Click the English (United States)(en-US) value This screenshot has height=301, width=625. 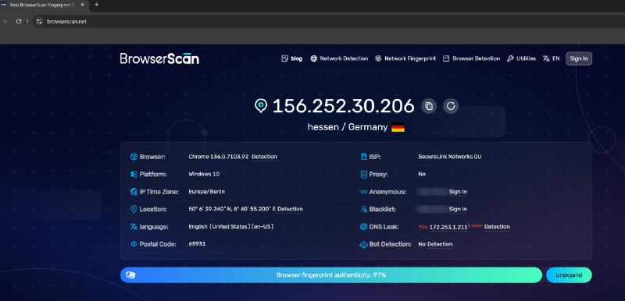point(230,227)
